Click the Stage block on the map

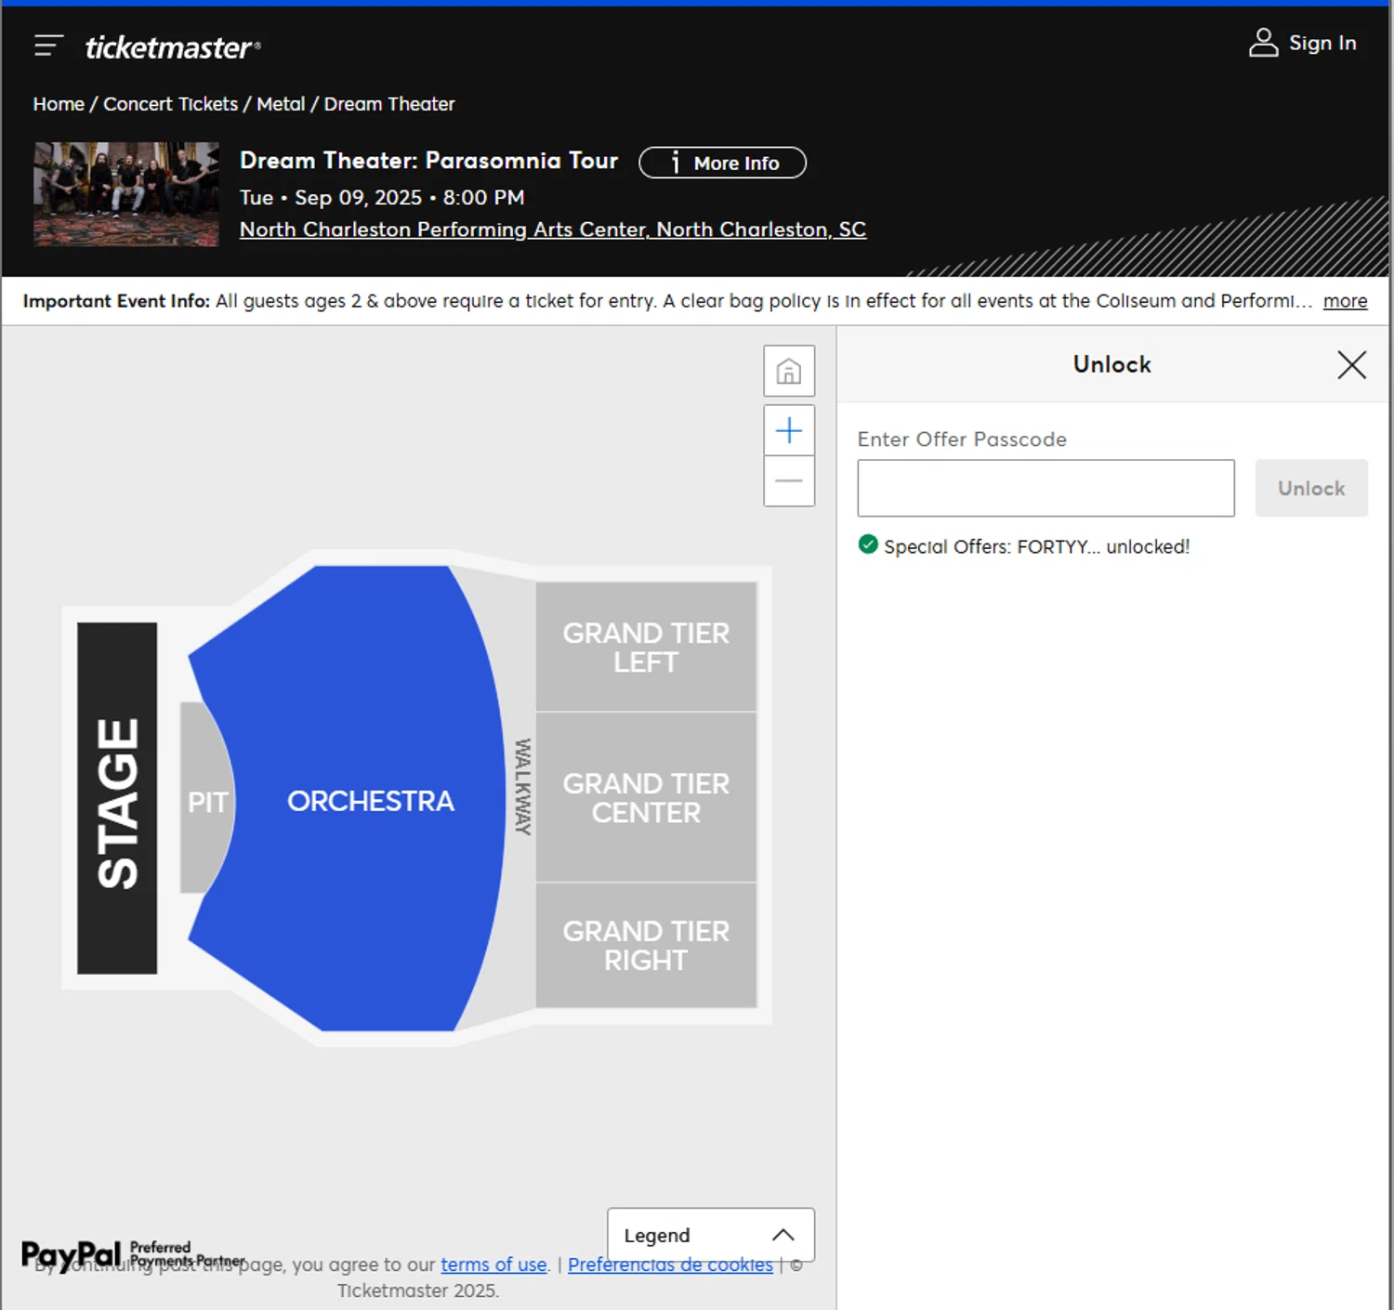pyautogui.click(x=117, y=798)
